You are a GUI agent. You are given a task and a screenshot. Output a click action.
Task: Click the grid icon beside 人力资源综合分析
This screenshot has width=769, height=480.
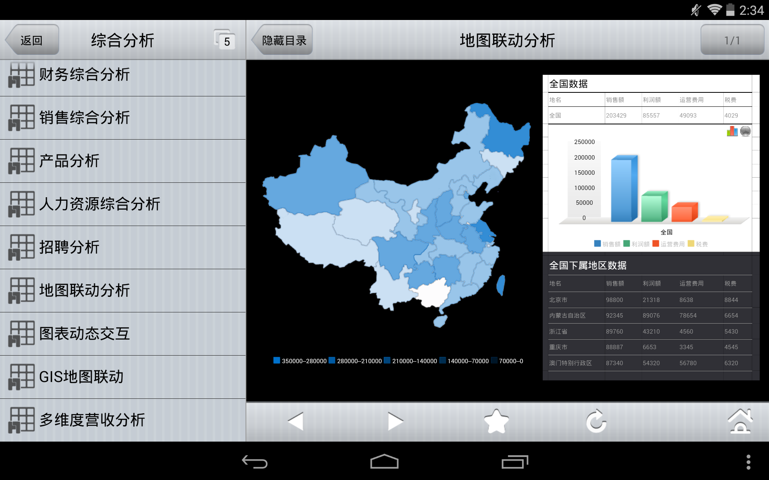point(21,204)
